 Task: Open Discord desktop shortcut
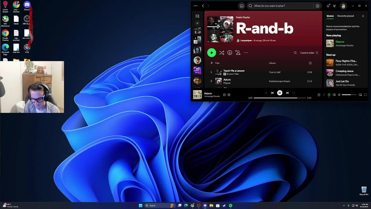[27, 6]
